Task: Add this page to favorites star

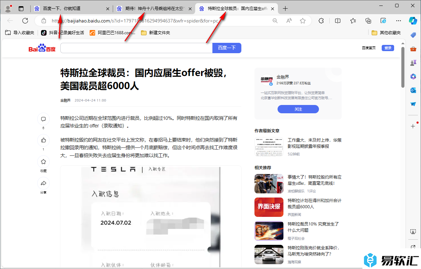Action: click(303, 21)
